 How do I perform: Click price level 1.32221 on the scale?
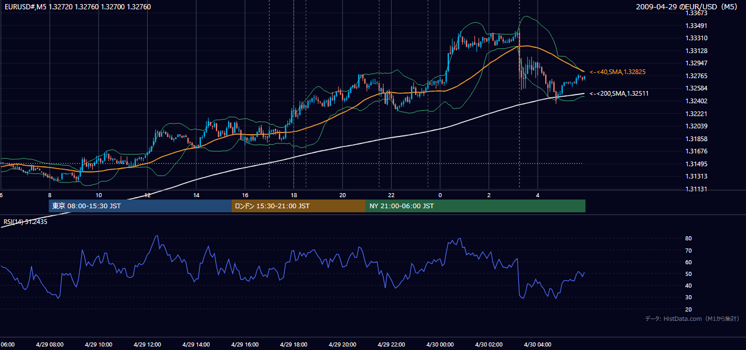tap(697, 114)
